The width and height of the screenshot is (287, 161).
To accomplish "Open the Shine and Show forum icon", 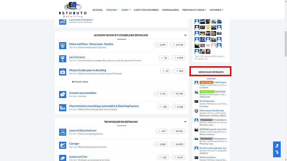I will pyautogui.click(x=62, y=45).
